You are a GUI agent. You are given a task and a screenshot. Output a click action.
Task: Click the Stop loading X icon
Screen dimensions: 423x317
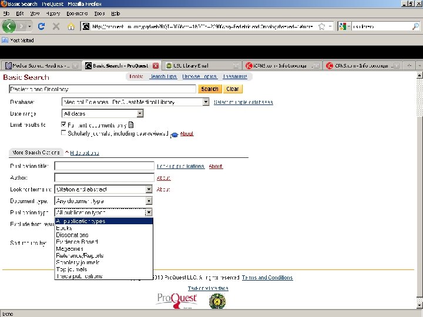coord(56,26)
